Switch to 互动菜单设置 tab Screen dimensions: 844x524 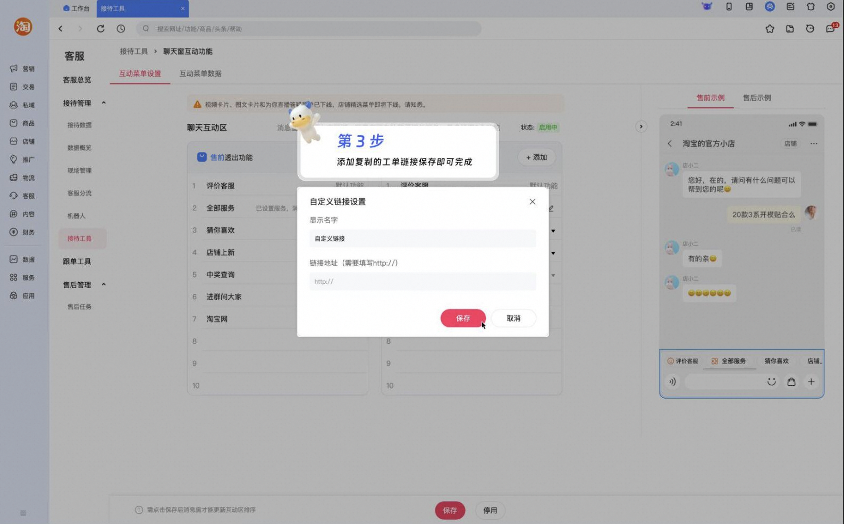[x=140, y=73]
